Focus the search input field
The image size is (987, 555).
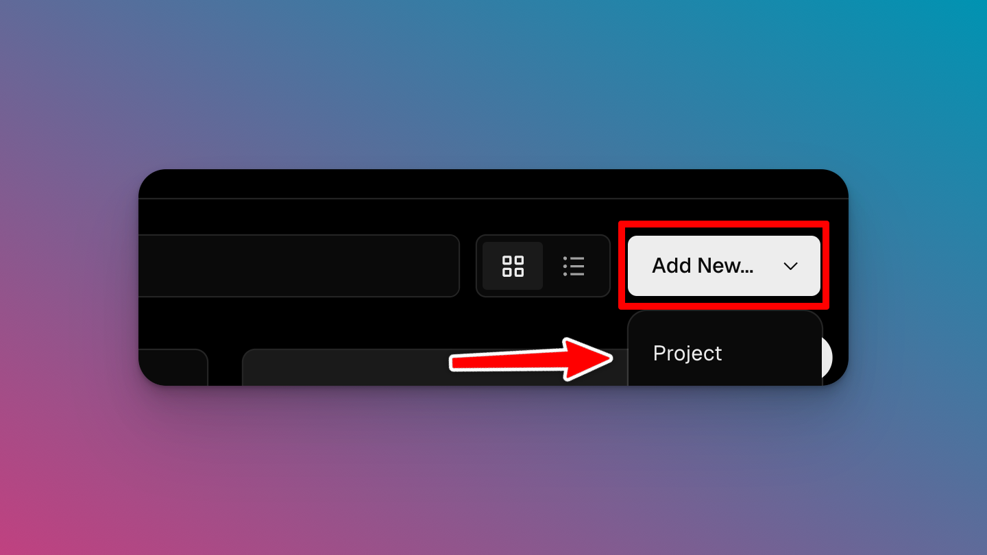pyautogui.click(x=299, y=266)
